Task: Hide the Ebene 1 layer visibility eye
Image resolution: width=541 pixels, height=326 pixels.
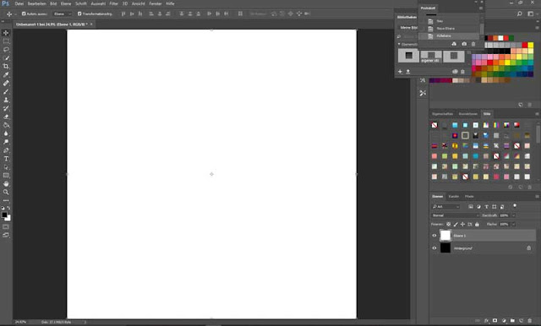Action: [x=434, y=236]
